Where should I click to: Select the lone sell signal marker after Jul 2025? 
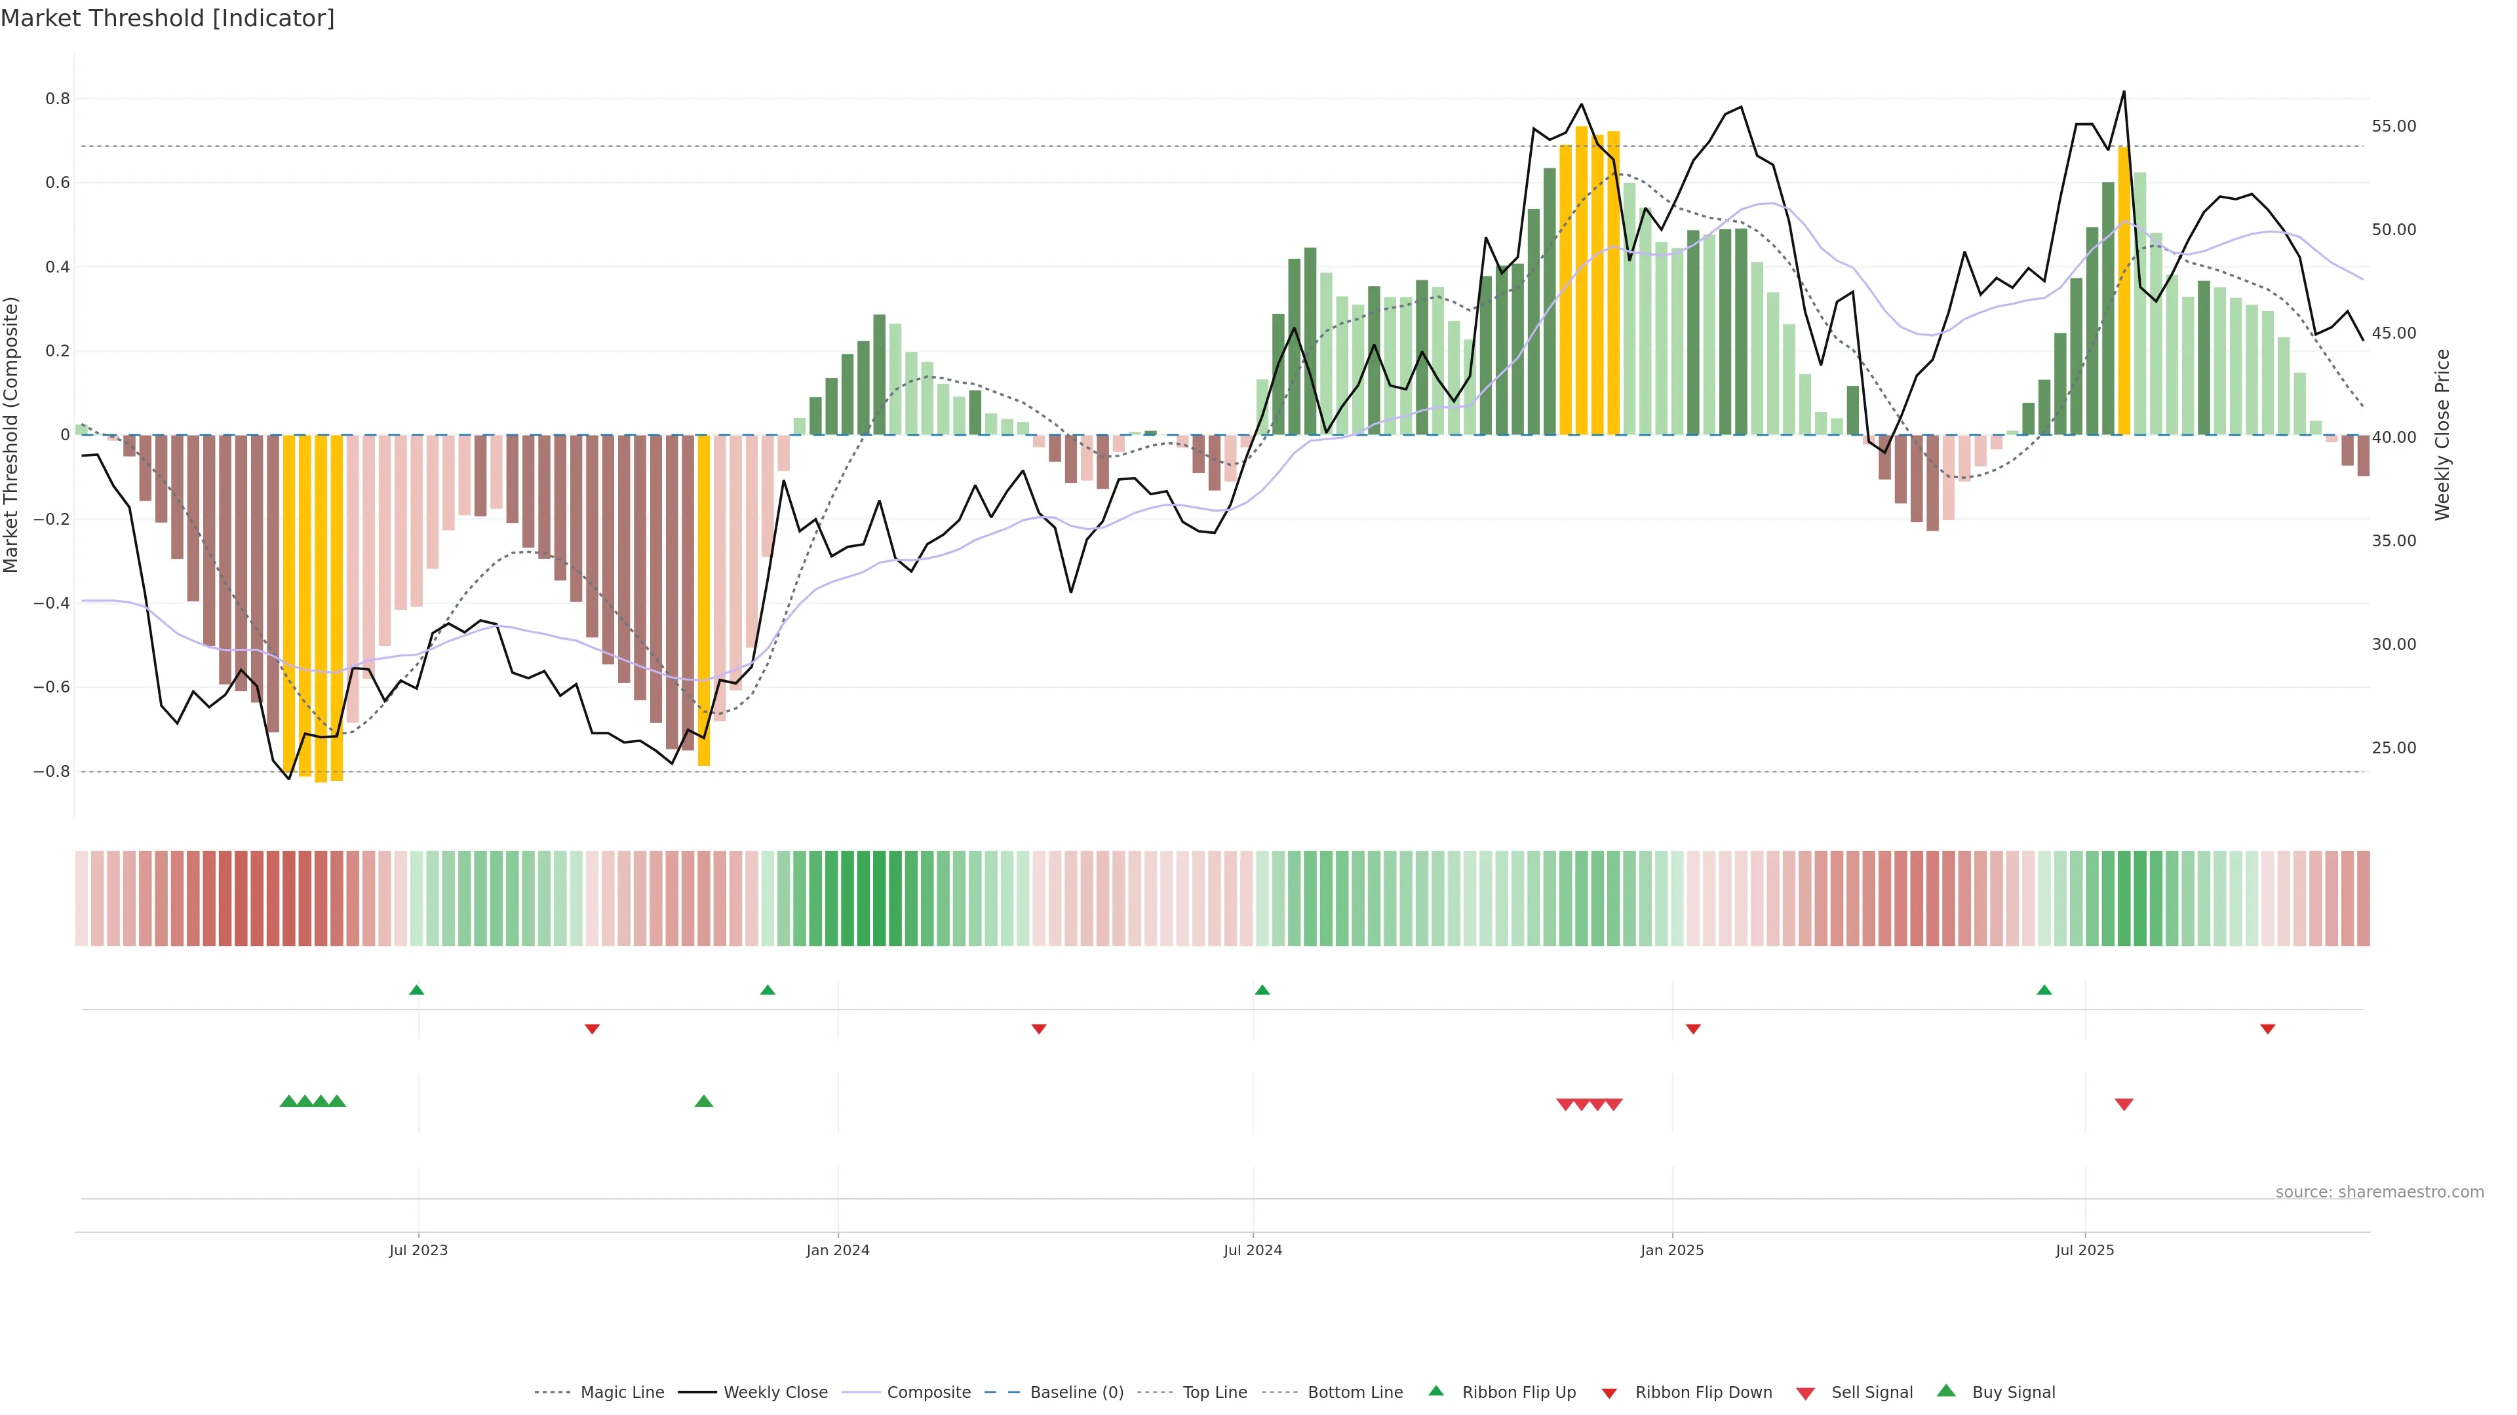pos(2123,1104)
